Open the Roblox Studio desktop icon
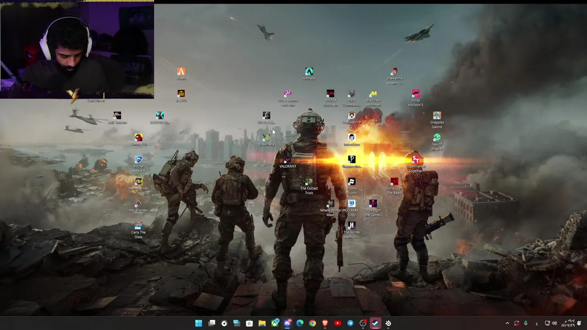587x330 pixels. 352,186
